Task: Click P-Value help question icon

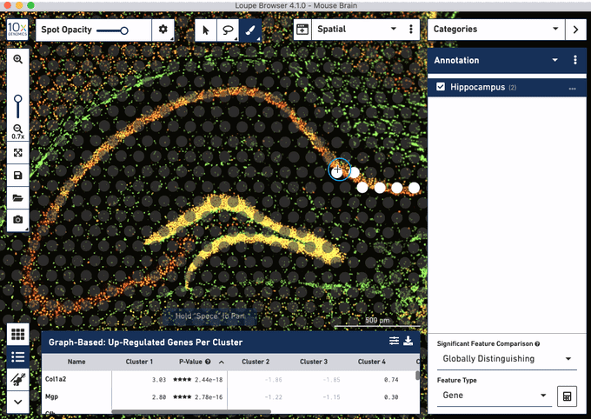Action: point(208,362)
